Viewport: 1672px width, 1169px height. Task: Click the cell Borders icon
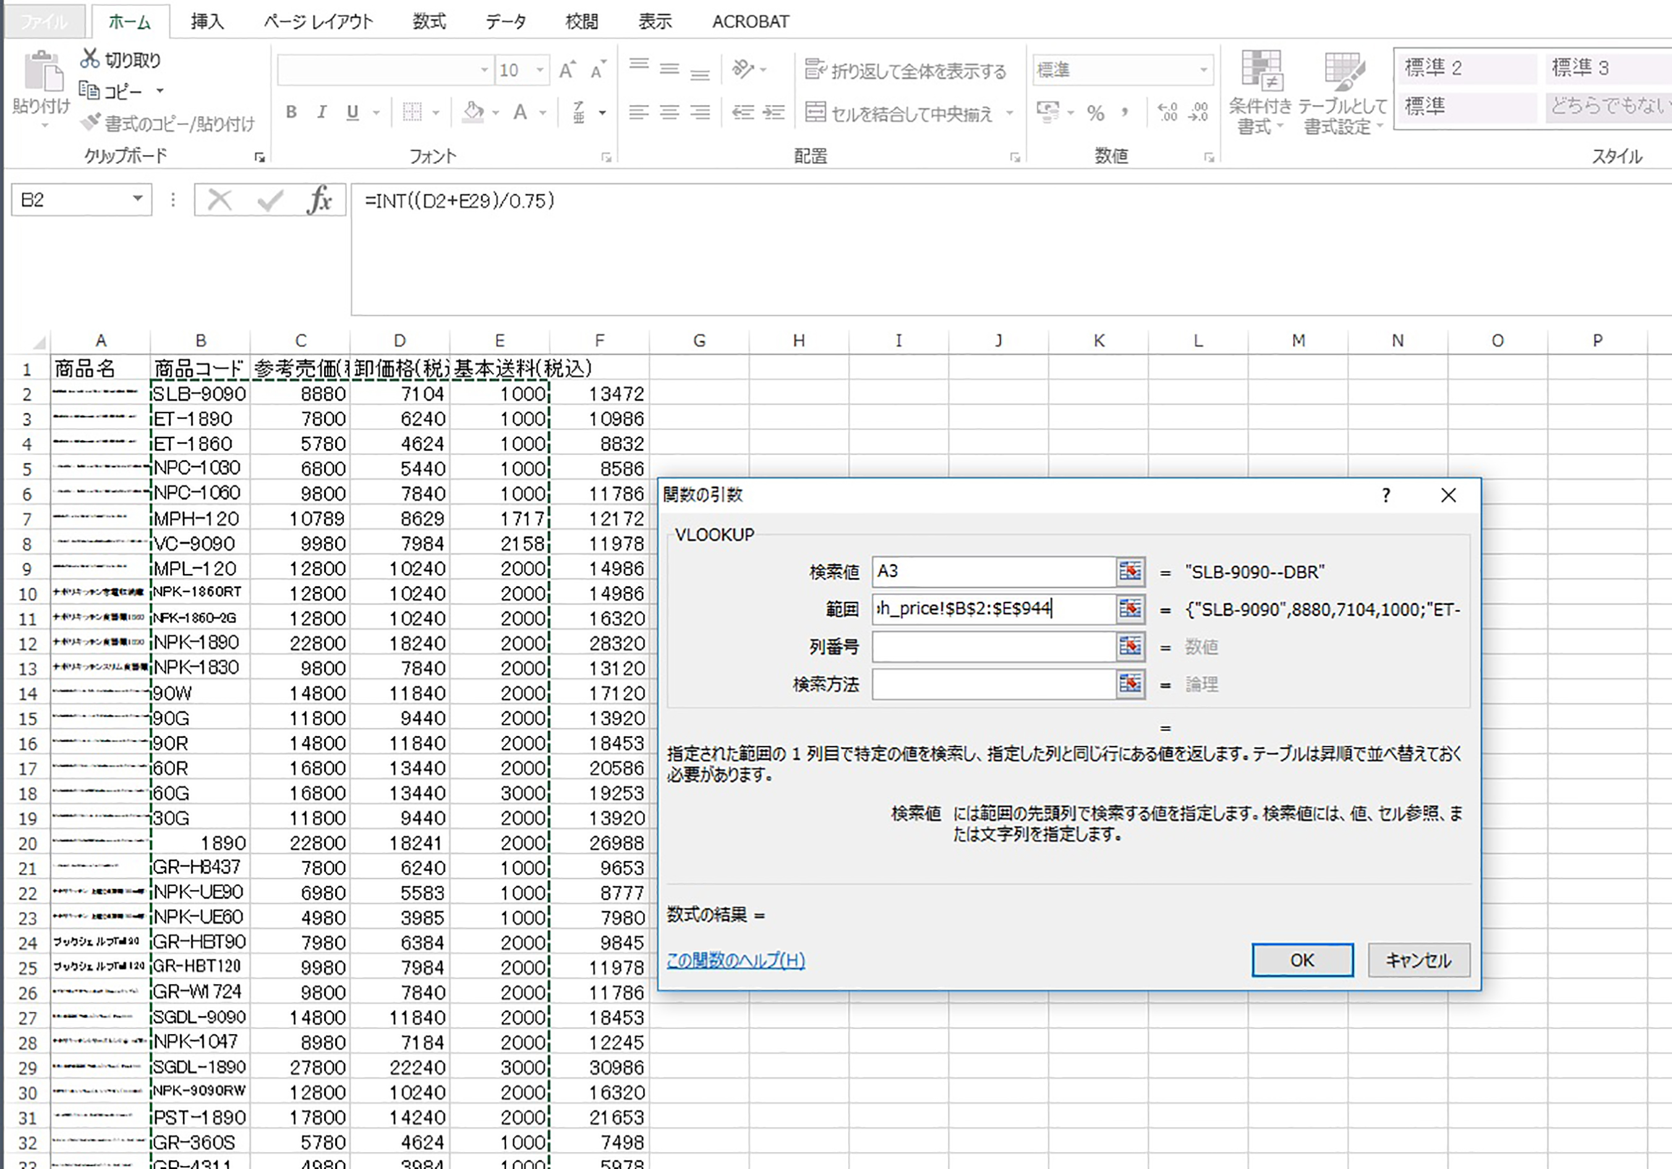click(412, 112)
